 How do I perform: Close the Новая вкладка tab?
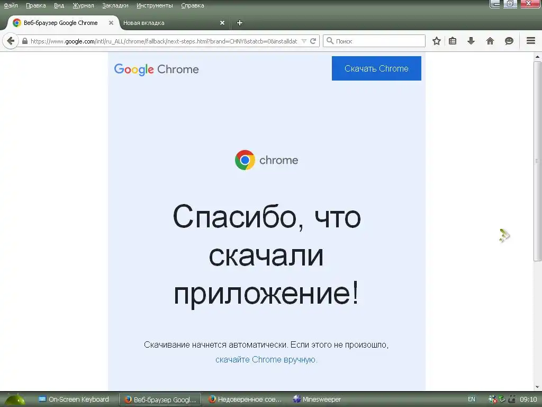[222, 23]
